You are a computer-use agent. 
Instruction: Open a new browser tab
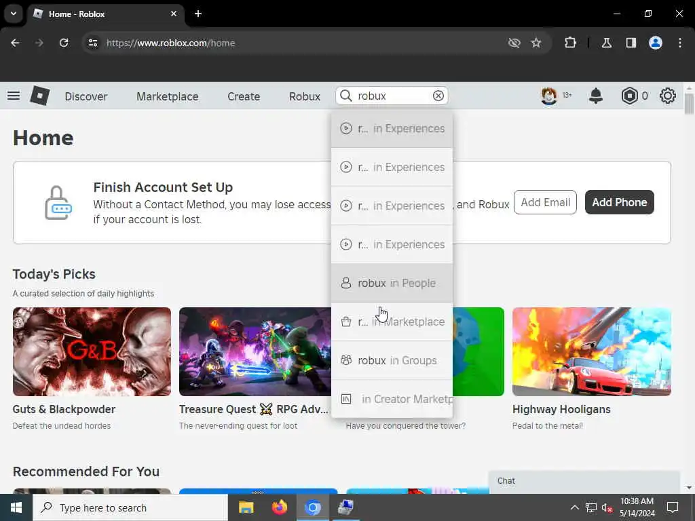pyautogui.click(x=198, y=14)
